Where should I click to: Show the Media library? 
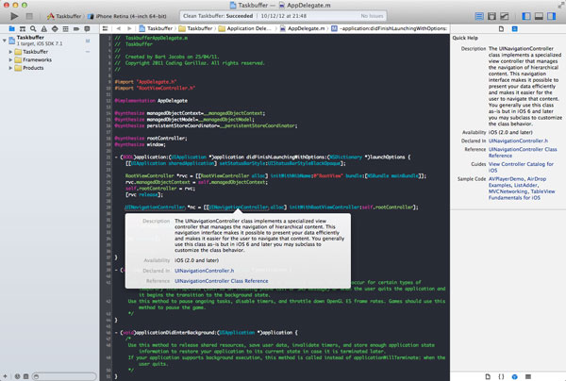pyautogui.click(x=528, y=376)
